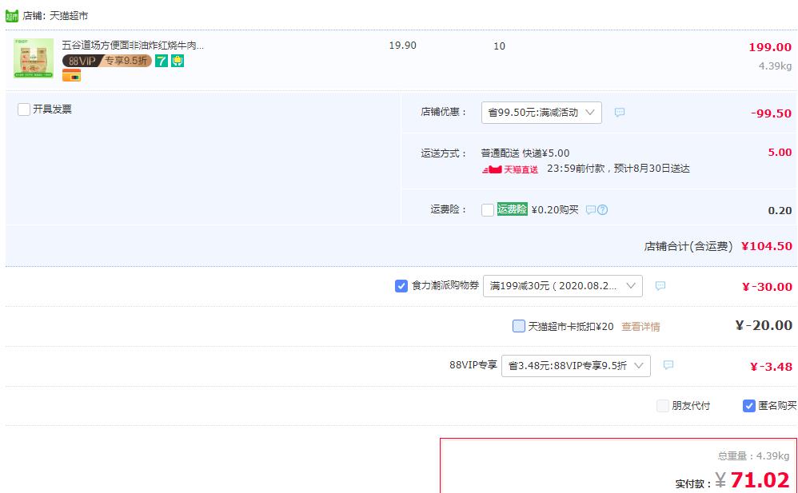Click the ¥-20.00 supermarket card amount
798x493 pixels.
pos(764,326)
